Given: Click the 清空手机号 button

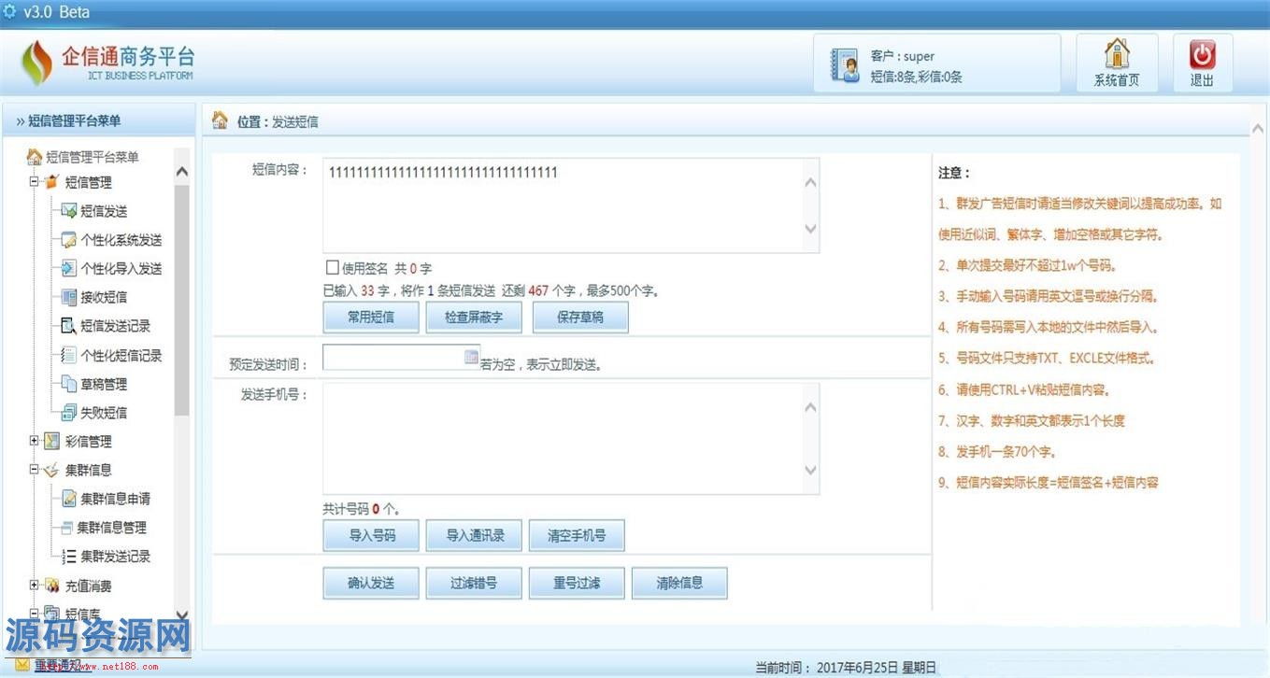Looking at the screenshot, I should click(x=577, y=535).
